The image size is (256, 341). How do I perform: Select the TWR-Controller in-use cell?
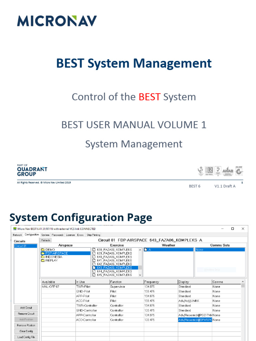(93, 306)
